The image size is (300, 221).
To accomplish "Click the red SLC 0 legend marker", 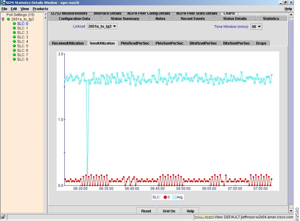I will pyautogui.click(x=165, y=197).
